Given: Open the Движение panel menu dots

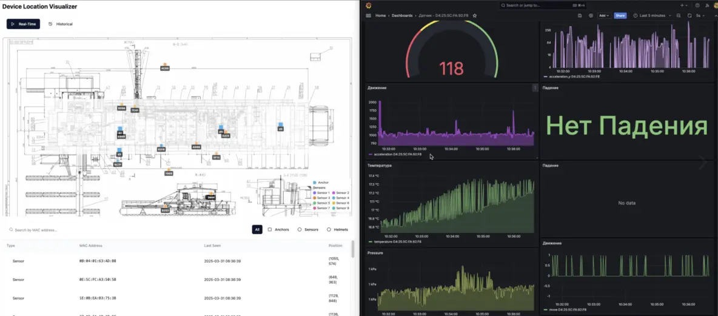Looking at the screenshot, I should 534,88.
